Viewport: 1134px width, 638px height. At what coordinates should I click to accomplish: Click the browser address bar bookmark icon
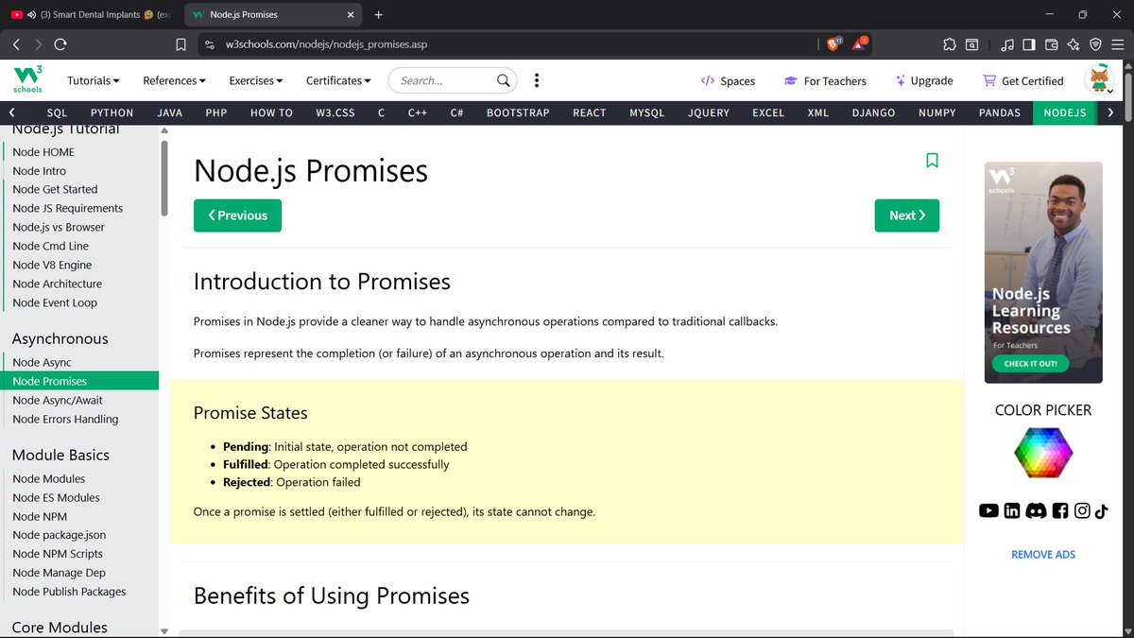181,44
